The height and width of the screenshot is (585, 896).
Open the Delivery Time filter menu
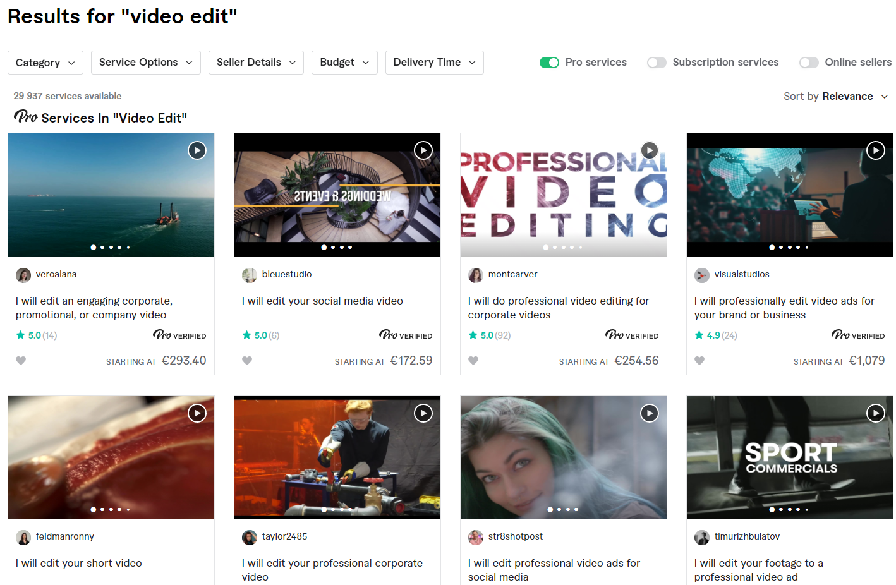click(x=434, y=63)
